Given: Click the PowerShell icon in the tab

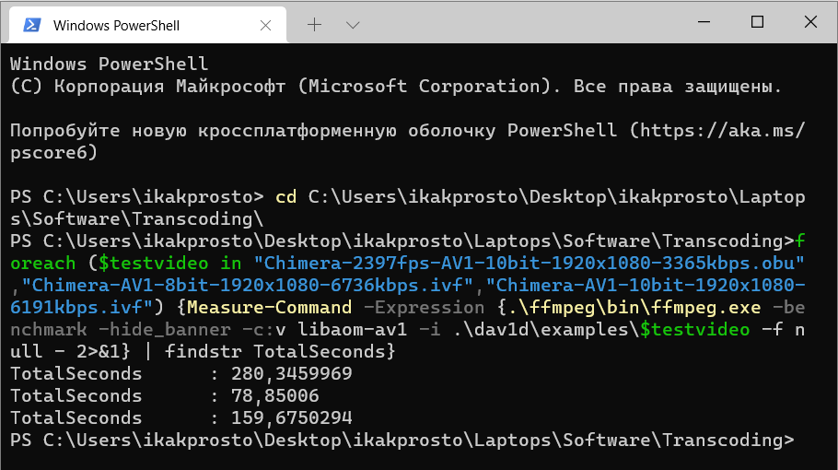Looking at the screenshot, I should [x=31, y=25].
